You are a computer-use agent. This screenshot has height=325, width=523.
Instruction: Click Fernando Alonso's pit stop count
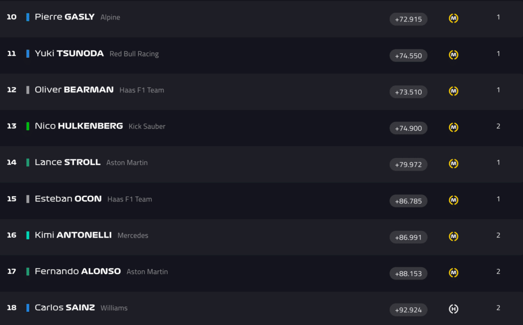point(498,271)
